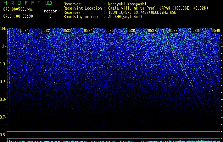Image resolution: width=223 pixels, height=142 pixels.
Task: Click the 0535 time marker
Action: (110, 31)
